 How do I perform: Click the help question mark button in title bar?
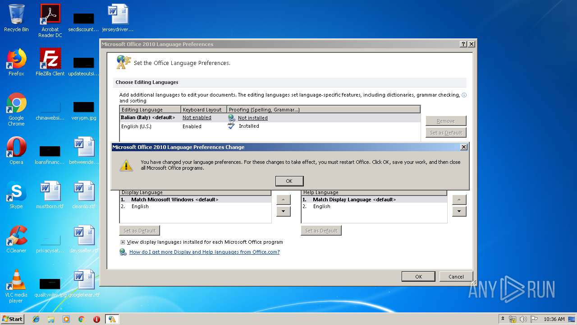click(463, 44)
